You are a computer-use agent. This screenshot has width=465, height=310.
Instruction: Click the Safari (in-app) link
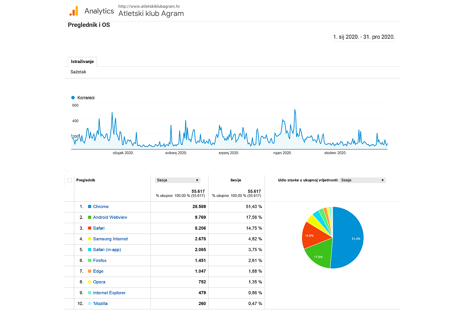(x=107, y=250)
